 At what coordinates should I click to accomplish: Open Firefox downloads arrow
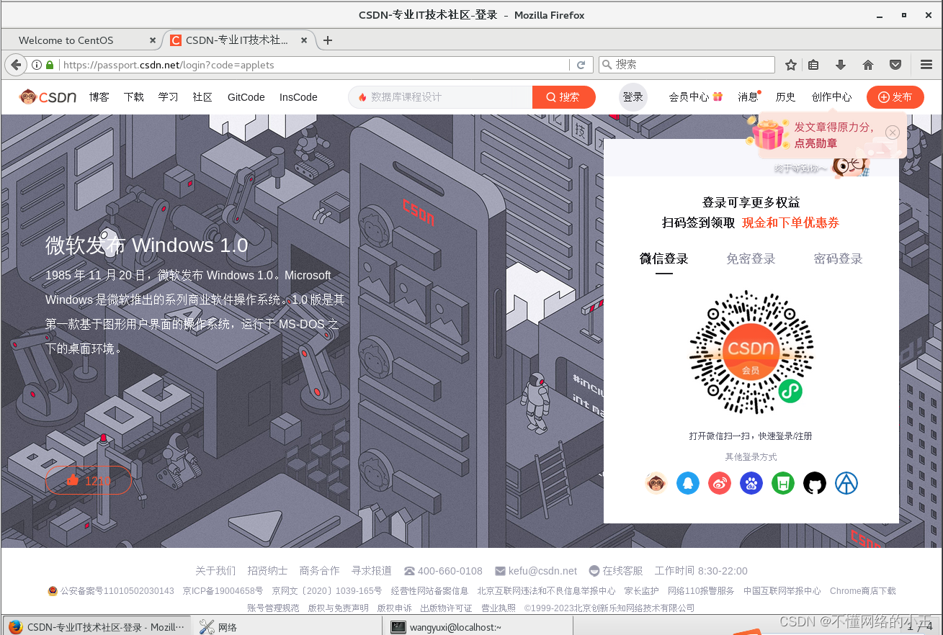click(x=841, y=65)
